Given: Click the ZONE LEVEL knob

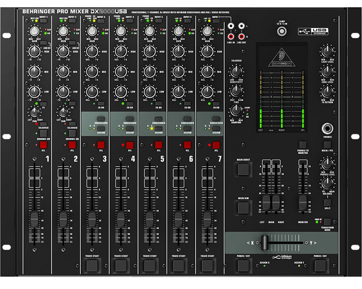Looking at the screenshot, I should tap(327, 72).
